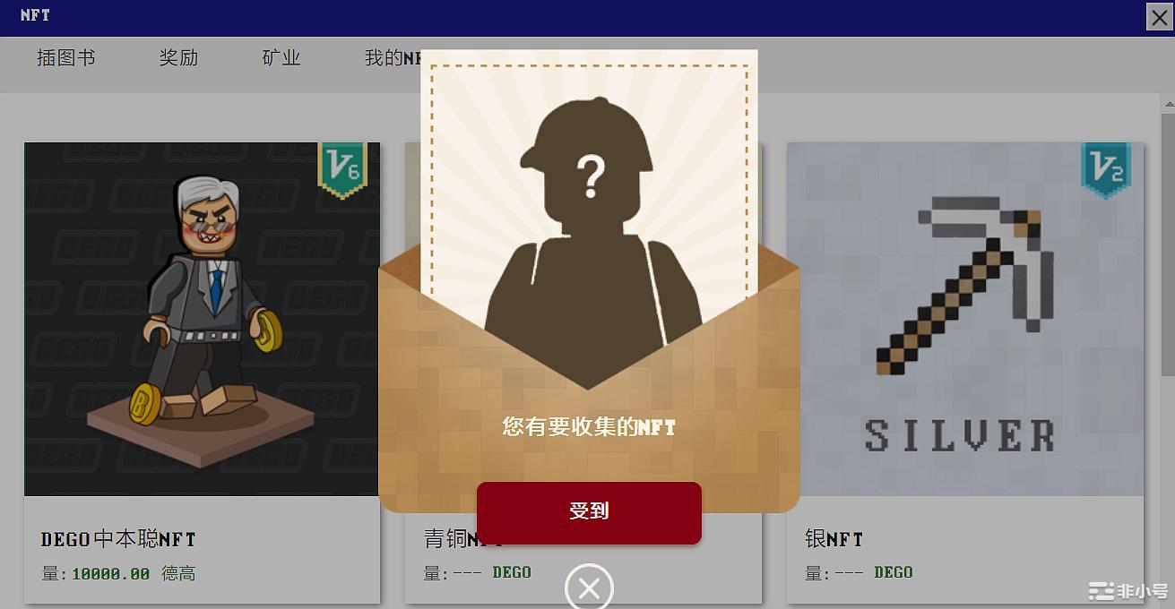The width and height of the screenshot is (1175, 609).
Task: Open the 银NFT card title
Action: click(x=834, y=539)
